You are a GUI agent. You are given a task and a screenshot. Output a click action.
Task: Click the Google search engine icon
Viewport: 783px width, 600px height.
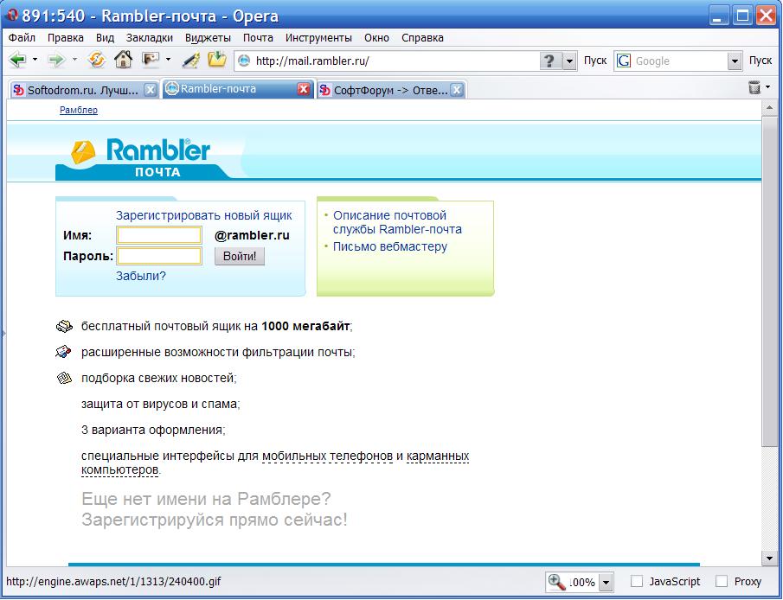tap(623, 61)
